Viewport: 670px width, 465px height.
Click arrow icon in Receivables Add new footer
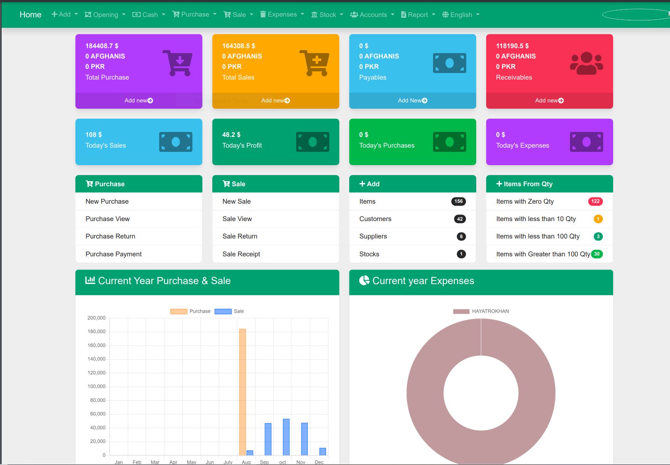click(561, 100)
